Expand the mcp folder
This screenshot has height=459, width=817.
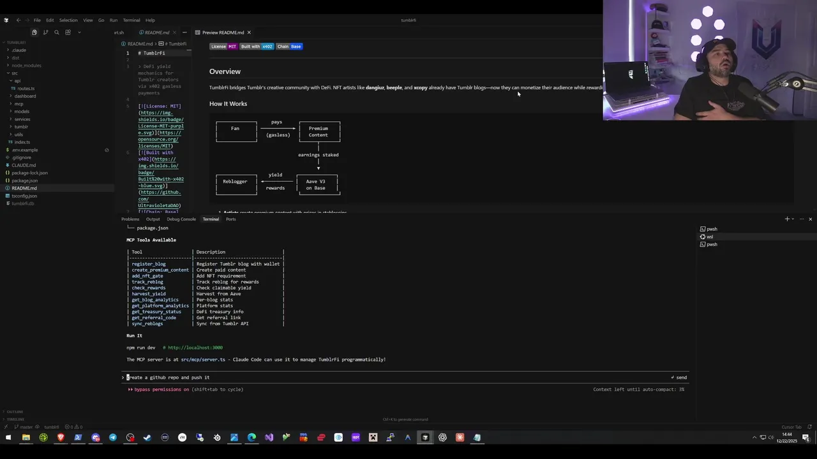(x=19, y=103)
